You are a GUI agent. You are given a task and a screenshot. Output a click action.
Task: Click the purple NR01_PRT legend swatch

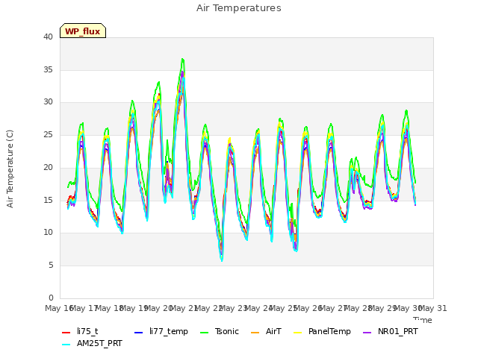[367, 333]
